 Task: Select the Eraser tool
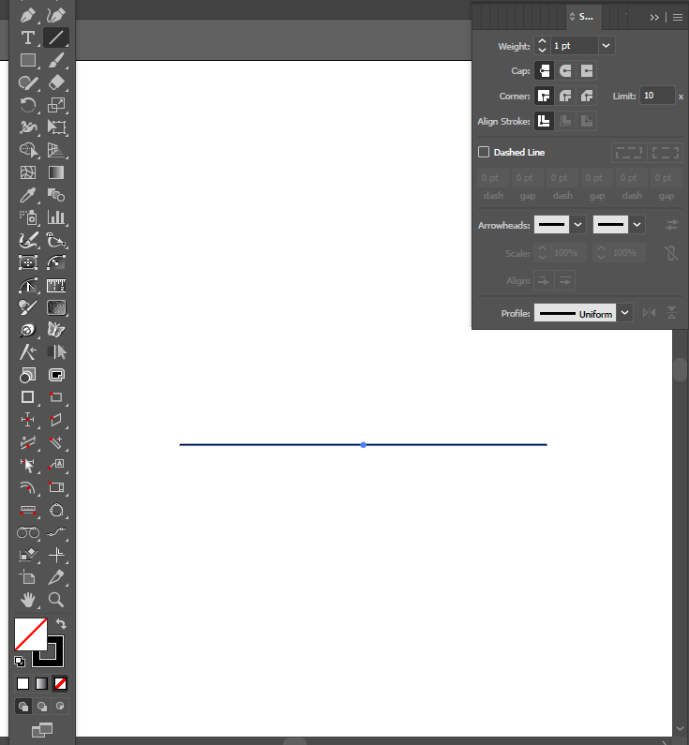pos(56,82)
